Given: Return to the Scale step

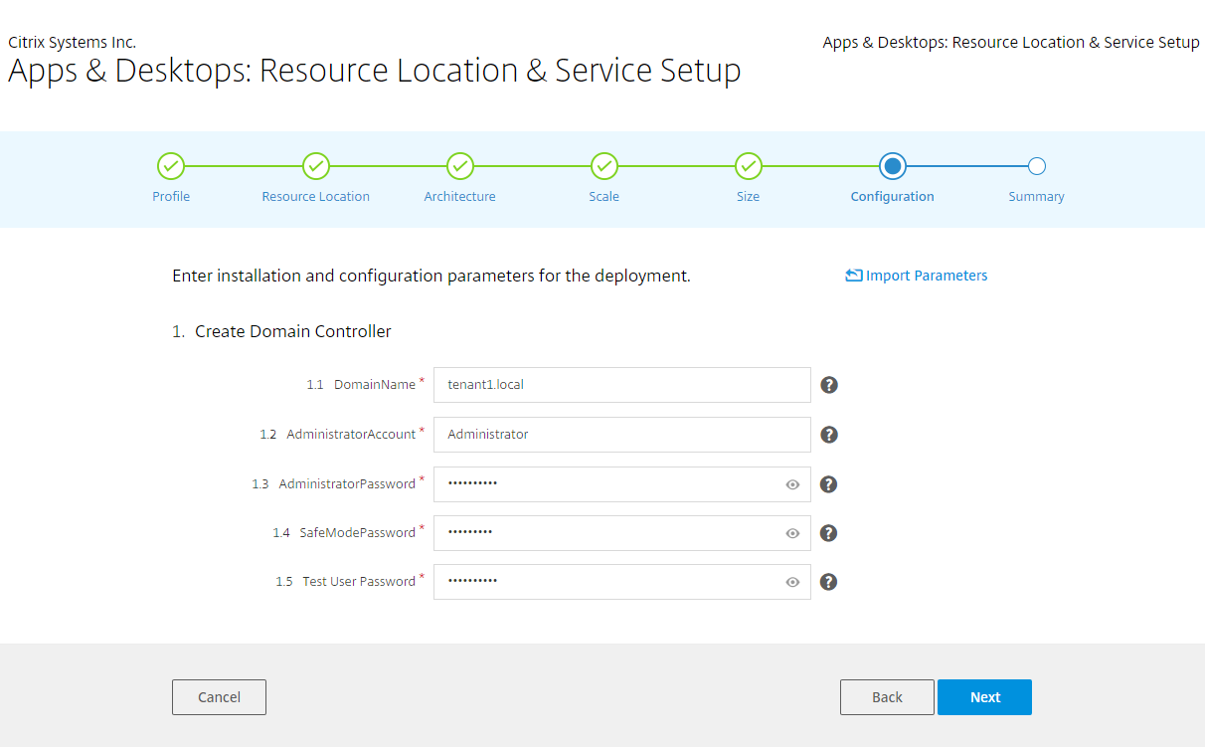Looking at the screenshot, I should [x=603, y=166].
